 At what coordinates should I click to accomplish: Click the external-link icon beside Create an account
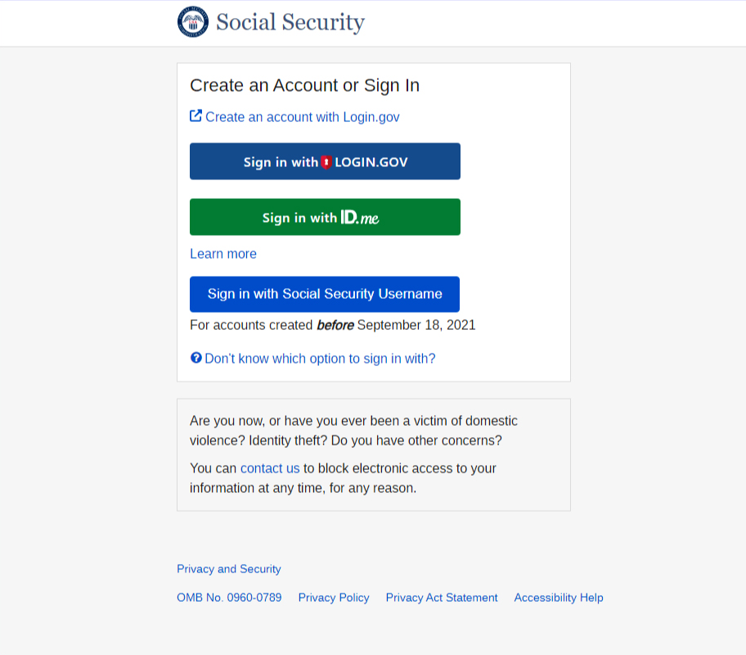click(x=195, y=116)
